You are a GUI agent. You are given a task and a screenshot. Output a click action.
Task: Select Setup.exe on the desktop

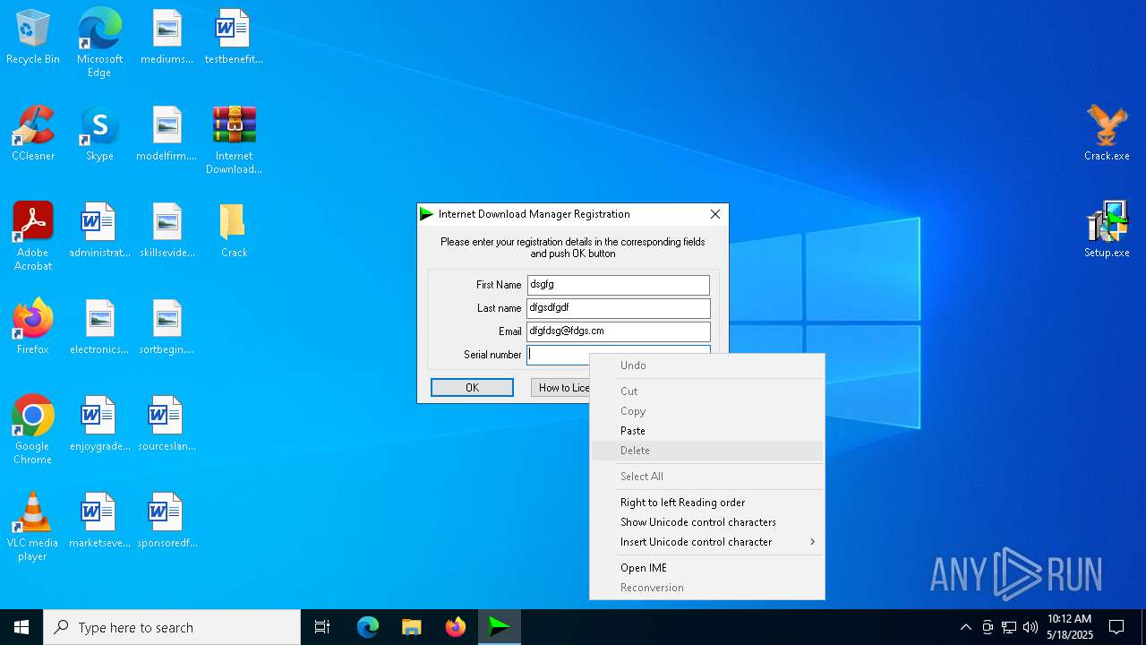tap(1107, 229)
